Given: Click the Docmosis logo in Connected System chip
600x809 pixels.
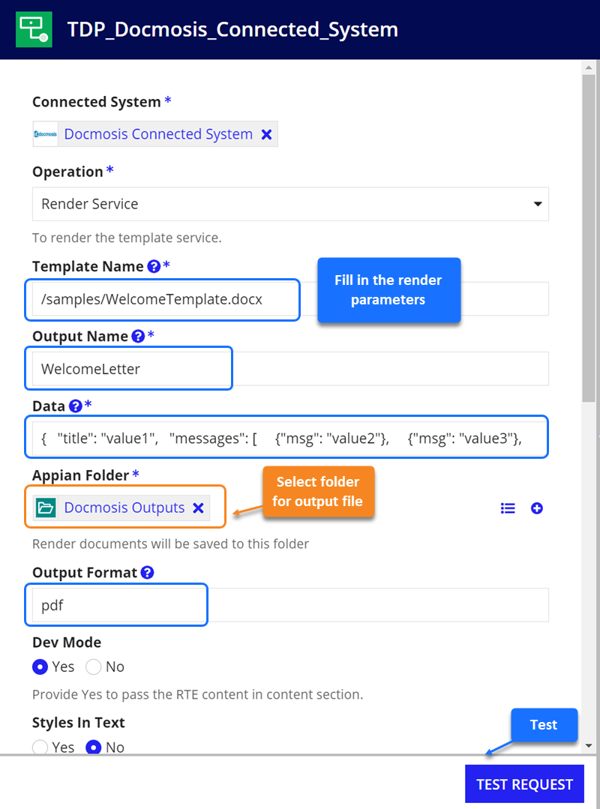Looking at the screenshot, I should pos(46,134).
